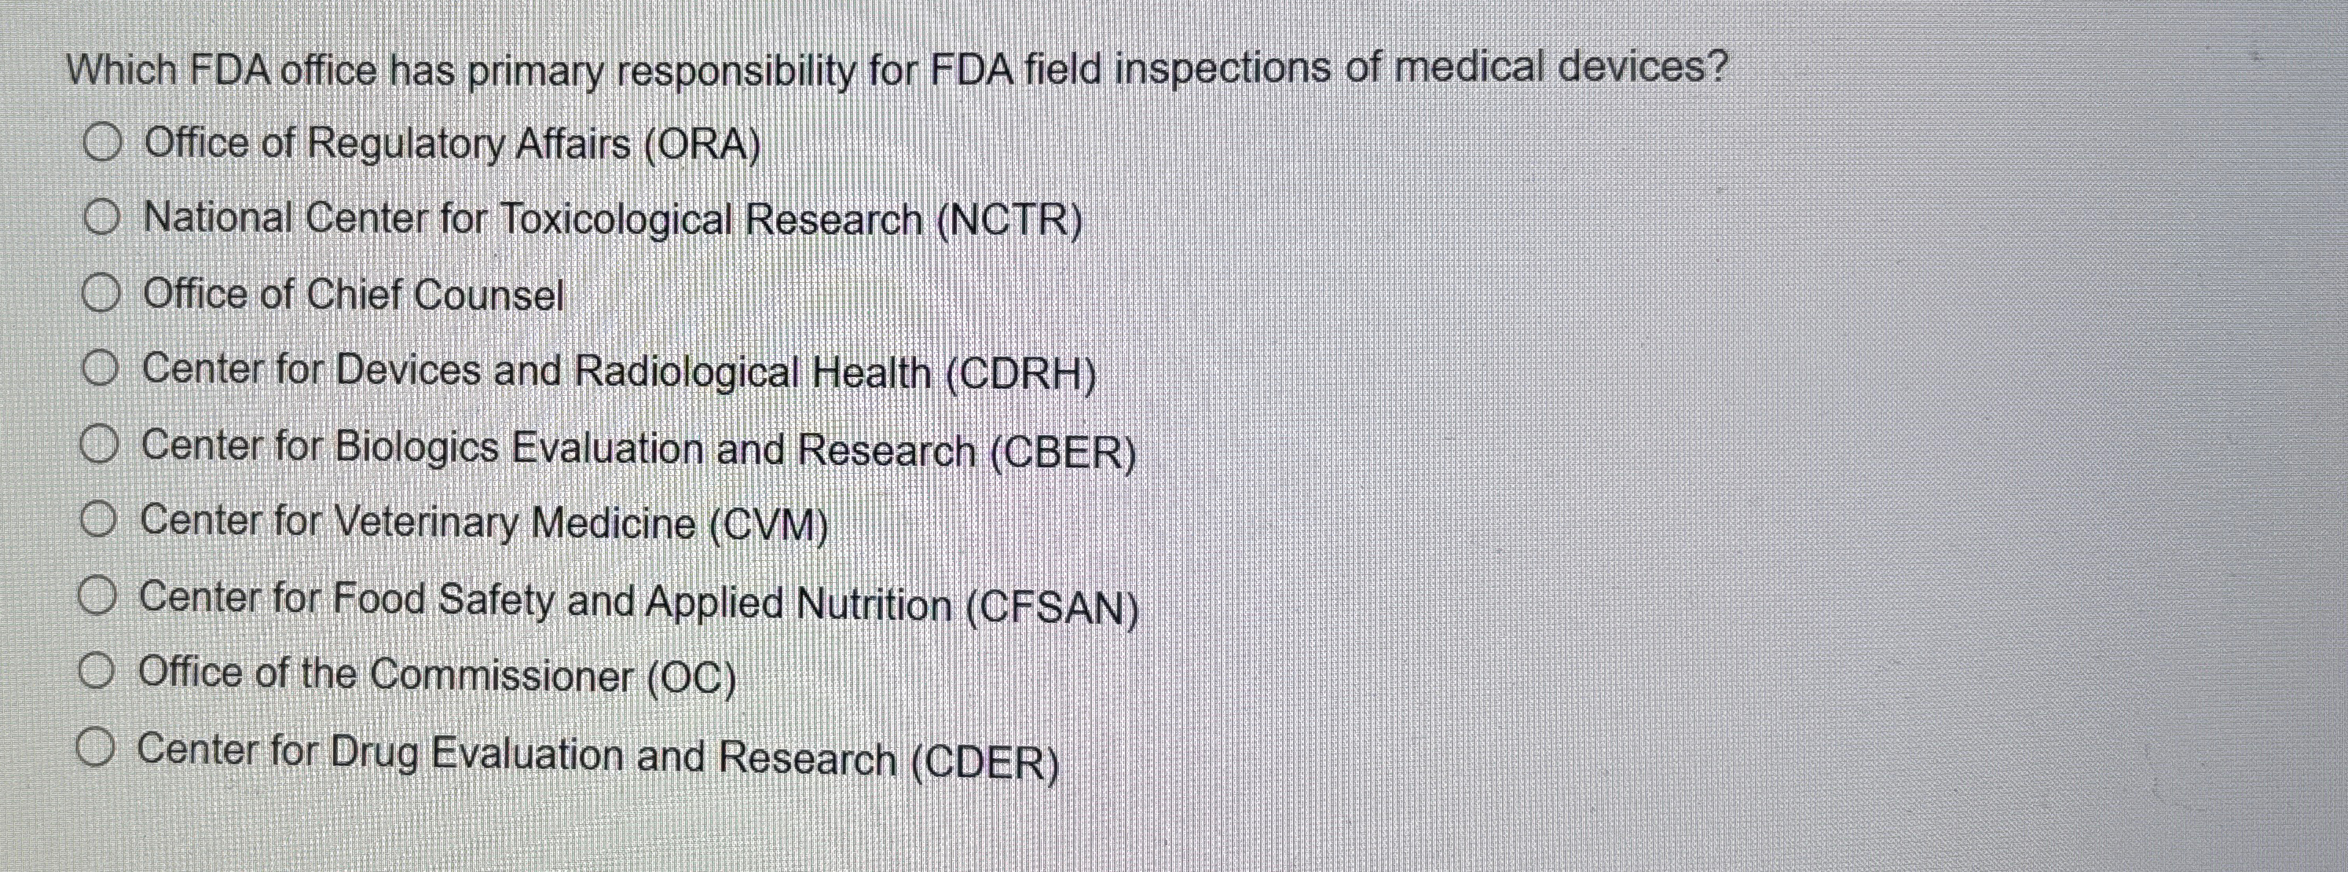The height and width of the screenshot is (872, 2348).
Task: Choose the NCTR radio button
Action: [101, 220]
